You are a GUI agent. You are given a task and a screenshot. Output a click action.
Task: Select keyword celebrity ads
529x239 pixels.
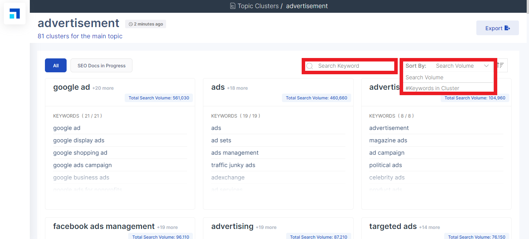coord(387,178)
